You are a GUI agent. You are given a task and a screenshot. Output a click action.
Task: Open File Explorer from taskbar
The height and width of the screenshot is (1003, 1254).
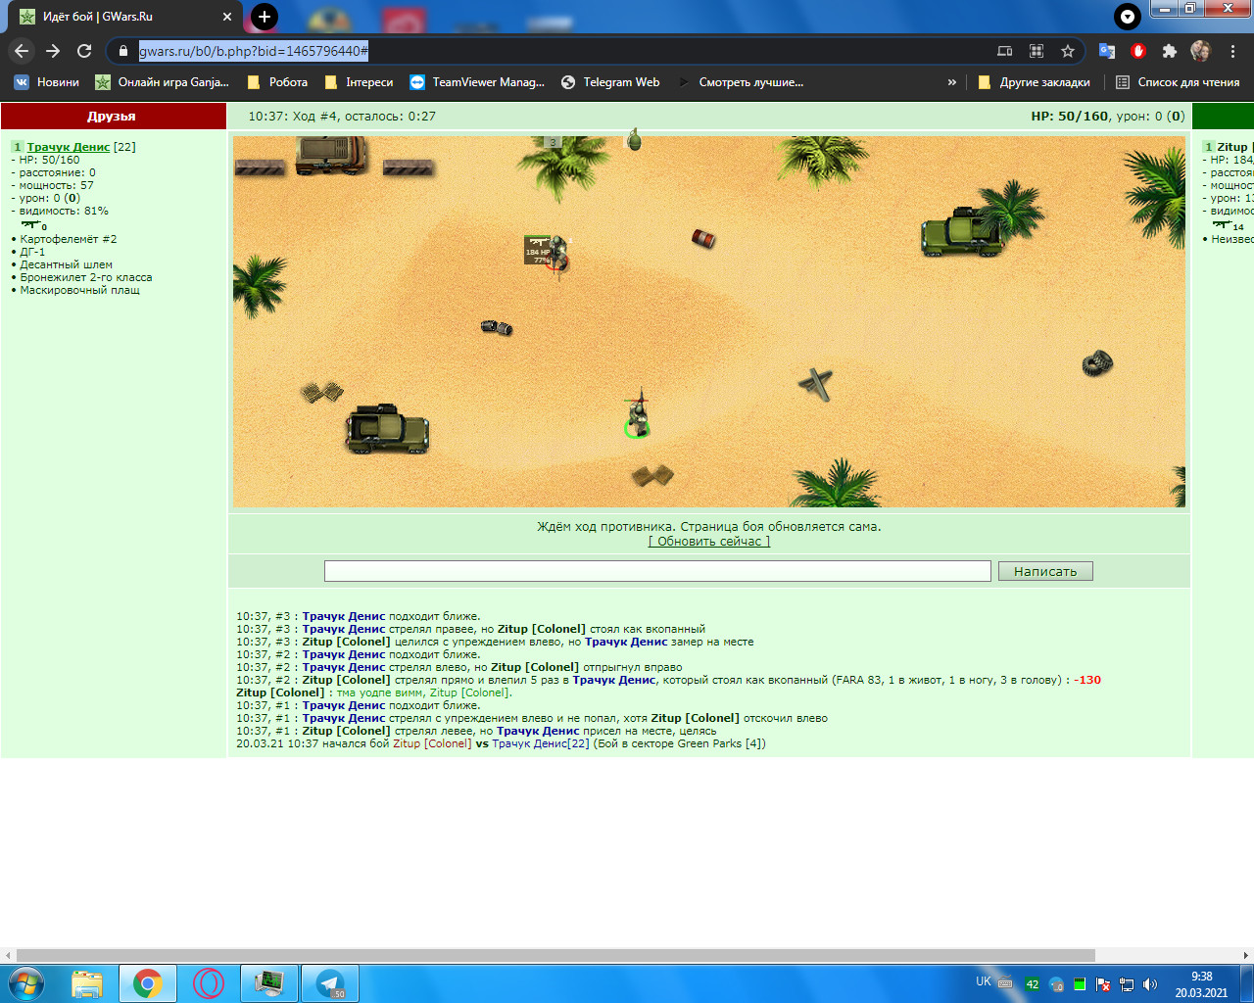click(87, 983)
